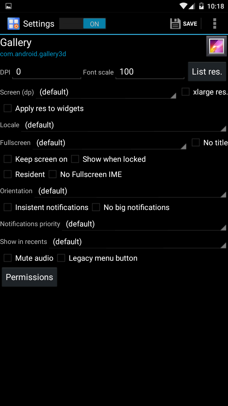The height and width of the screenshot is (406, 228).
Task: Open the Orientation dropdown
Action: pyautogui.click(x=131, y=191)
